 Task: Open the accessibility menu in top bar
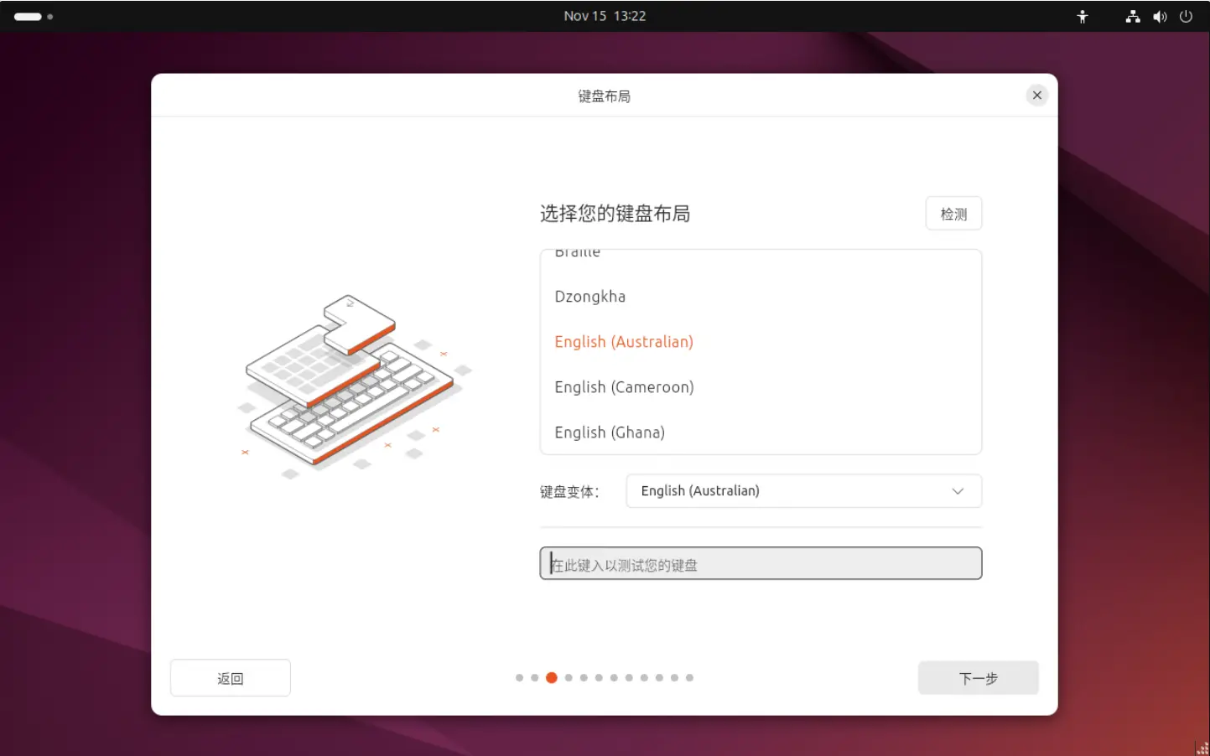[1082, 16]
